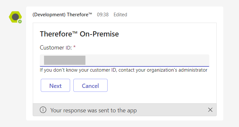Click the green presence checkmark badge

[20, 21]
